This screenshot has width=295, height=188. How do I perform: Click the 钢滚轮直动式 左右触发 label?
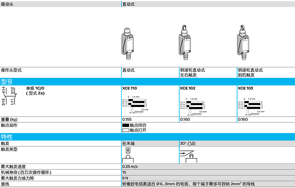pyautogui.click(x=192, y=72)
